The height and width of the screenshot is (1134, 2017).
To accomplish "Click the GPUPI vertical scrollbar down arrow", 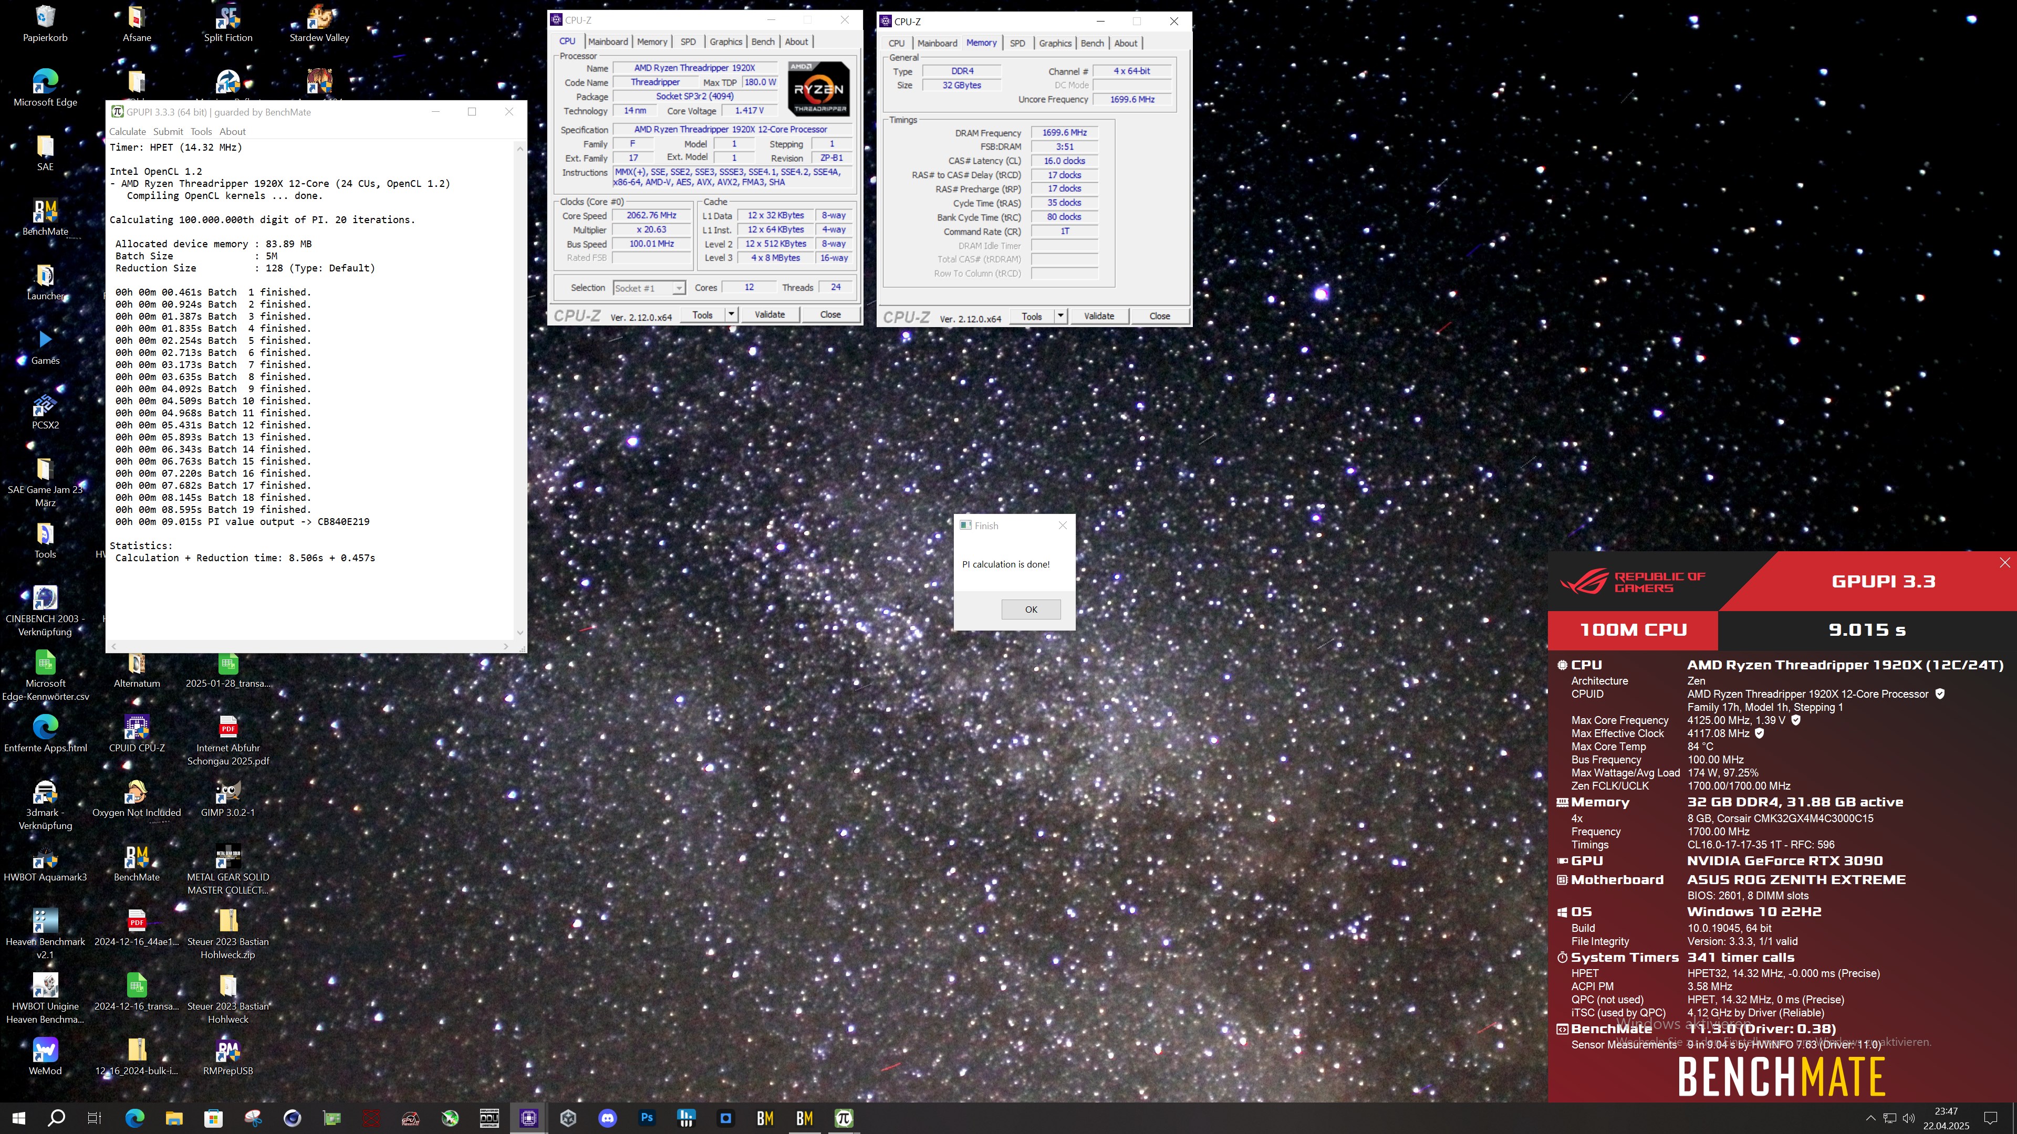I will tap(520, 632).
